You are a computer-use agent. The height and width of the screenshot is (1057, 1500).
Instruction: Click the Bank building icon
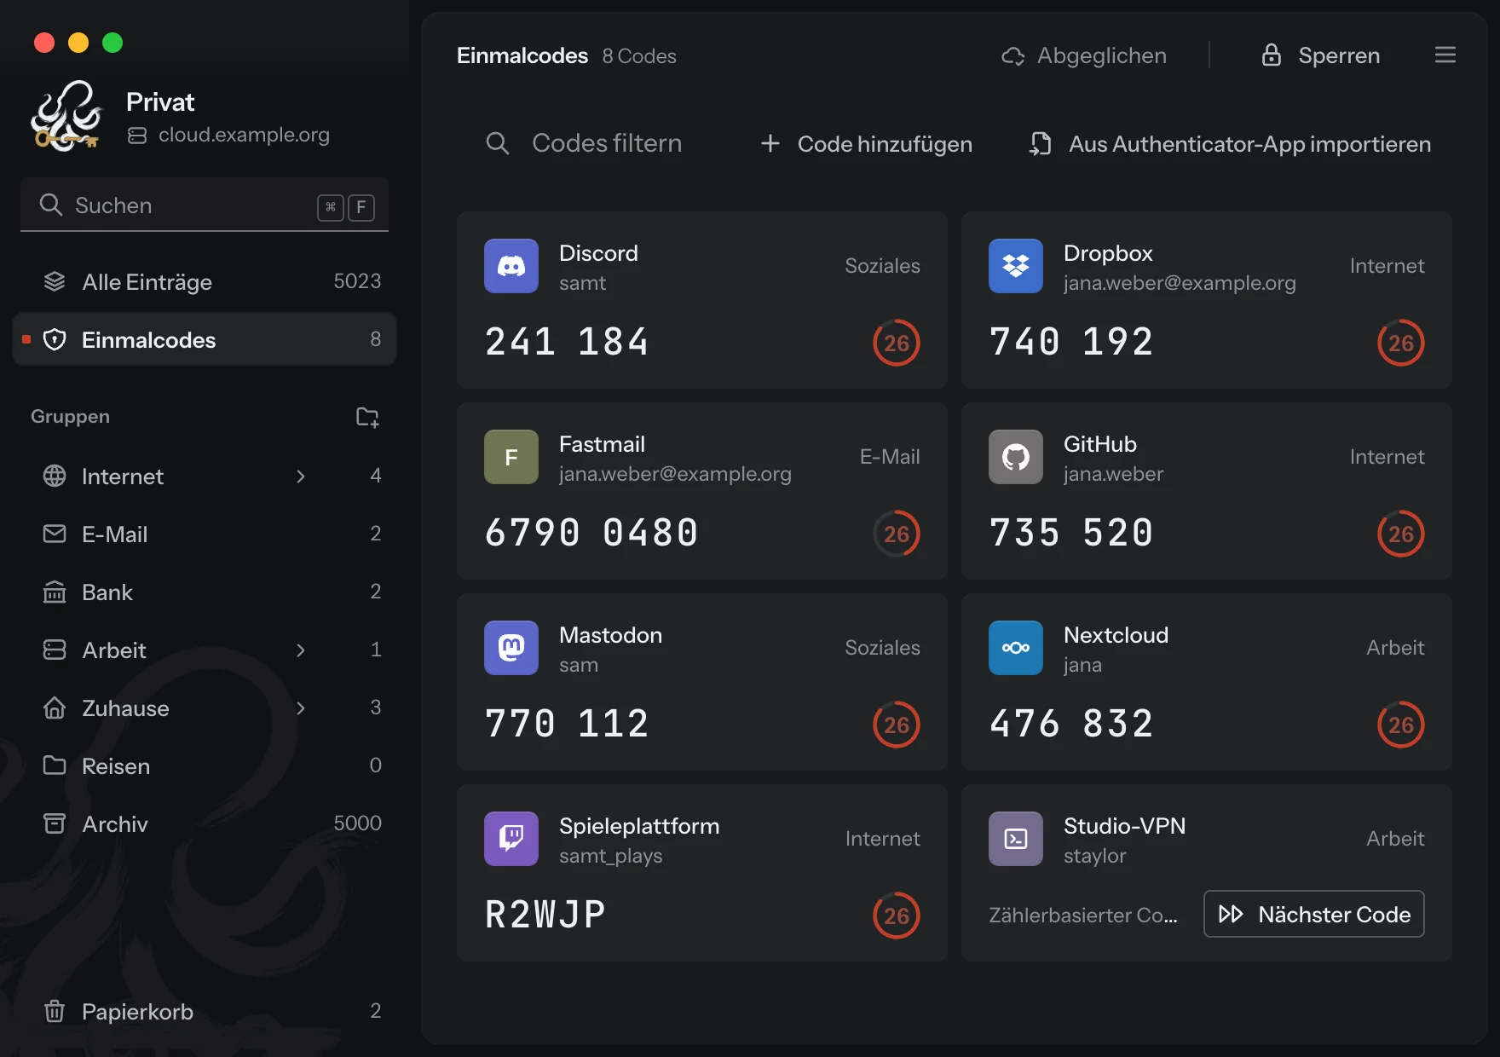pos(55,592)
